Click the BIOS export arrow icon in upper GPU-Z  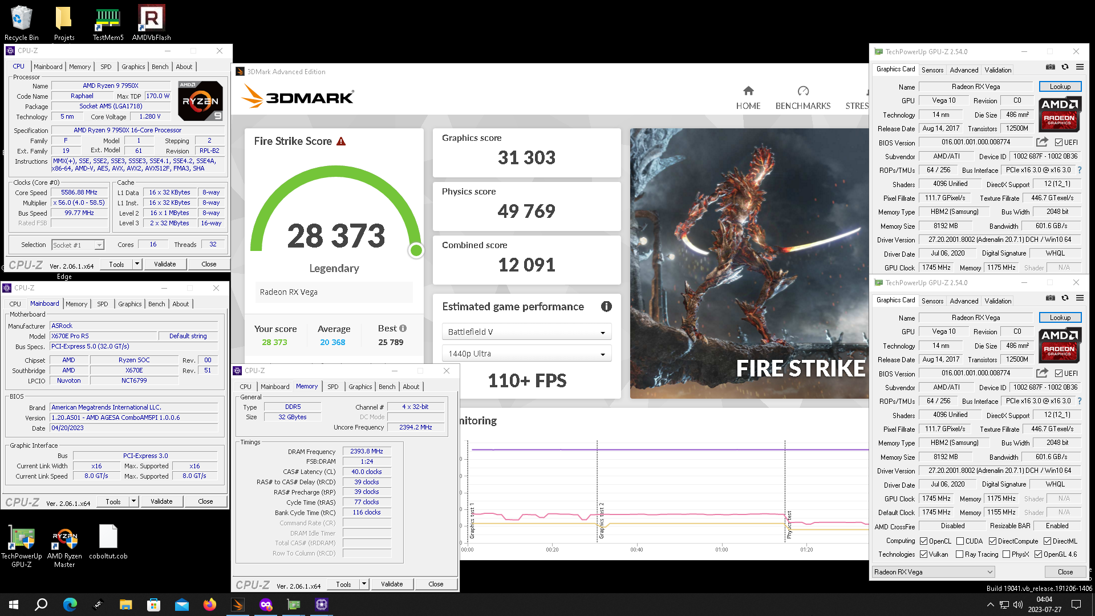pos(1042,142)
